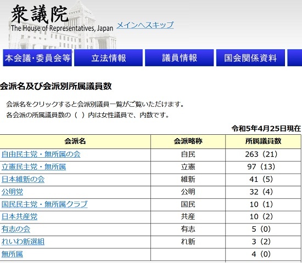Screen dimensions: 302x263
Task: View 有志の会 members
Action: tap(16, 229)
